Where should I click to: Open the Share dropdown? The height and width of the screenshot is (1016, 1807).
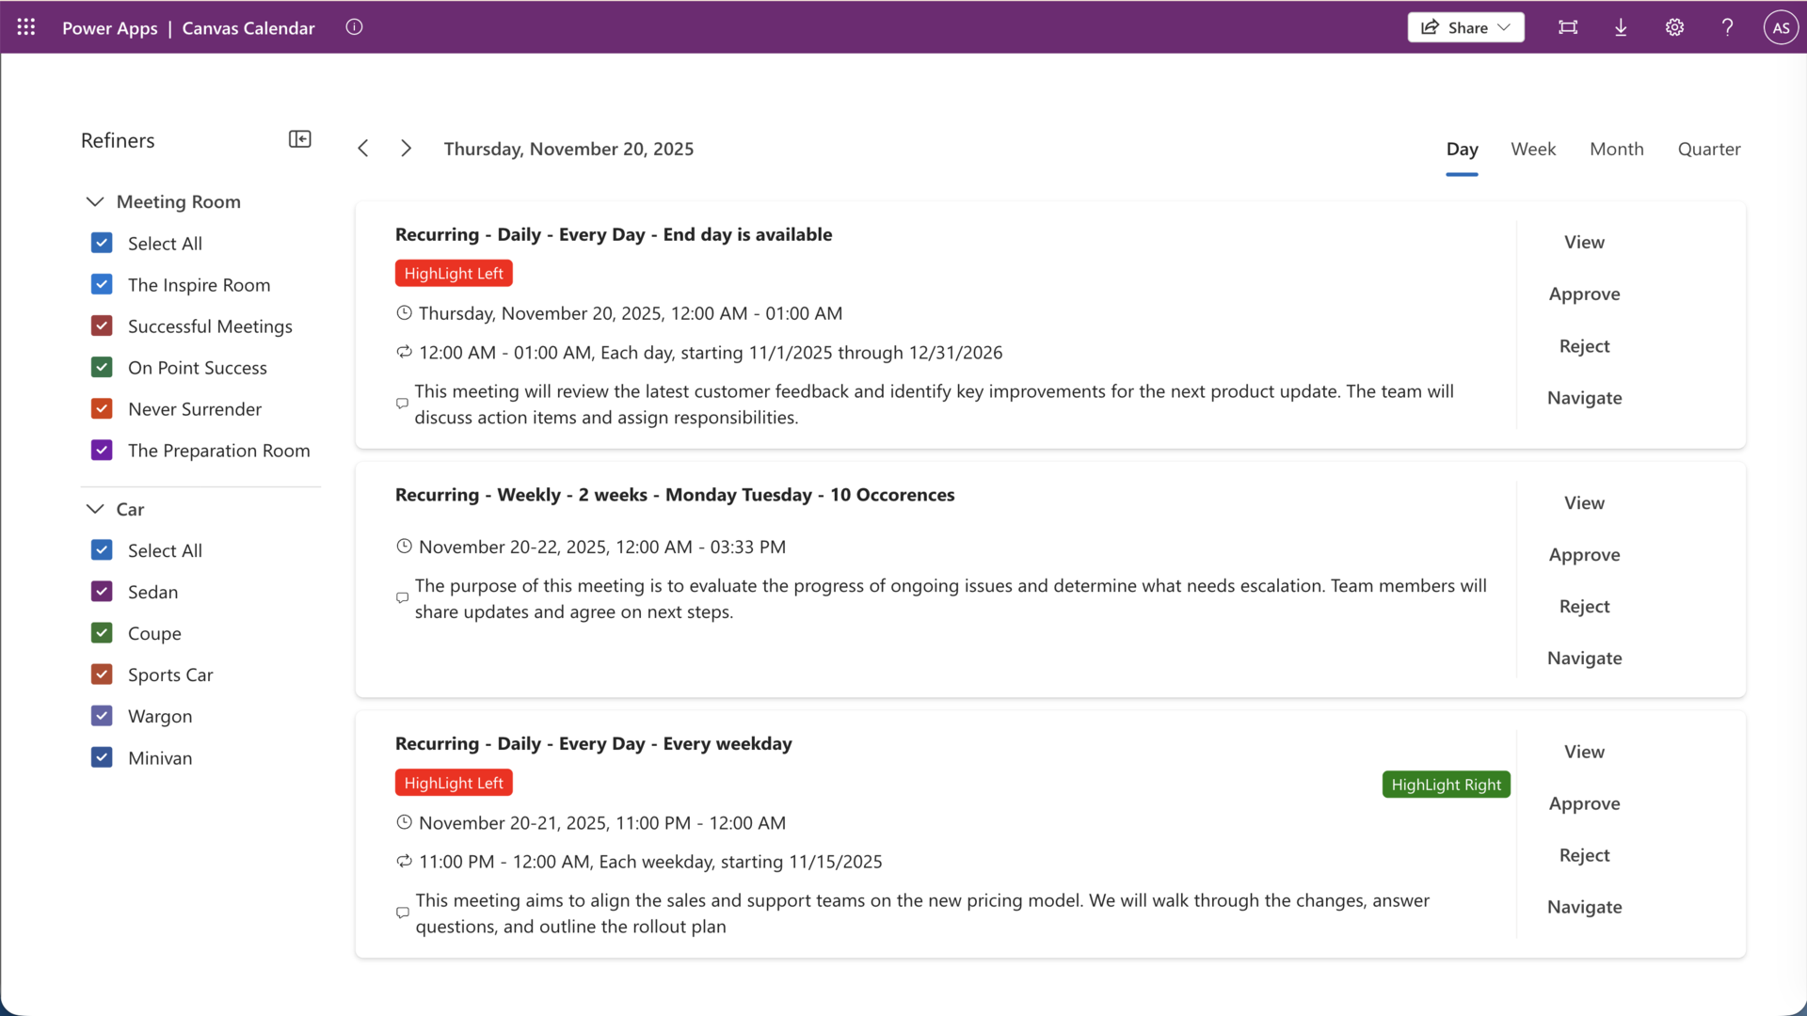(x=1465, y=27)
